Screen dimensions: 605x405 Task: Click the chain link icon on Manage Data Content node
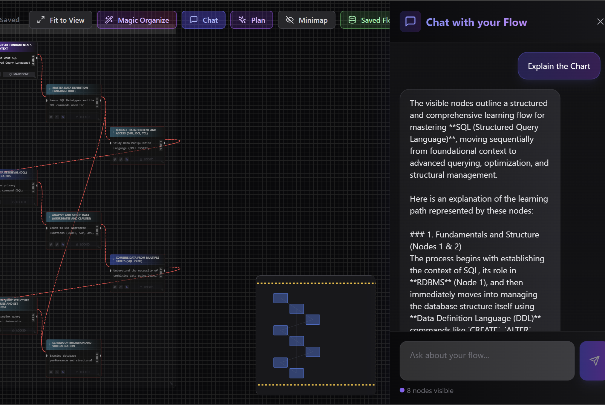click(121, 159)
